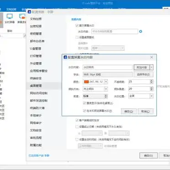Viewport: 170px width, 170px height.
Task: Click the 字体 field showing 宋体 36pt
Action: pos(107,74)
